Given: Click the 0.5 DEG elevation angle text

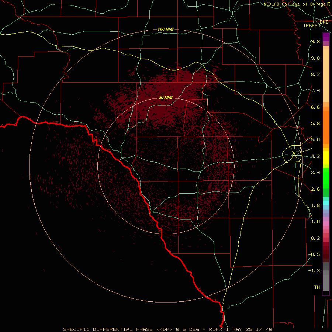Looking at the screenshot, I should [x=187, y=329].
